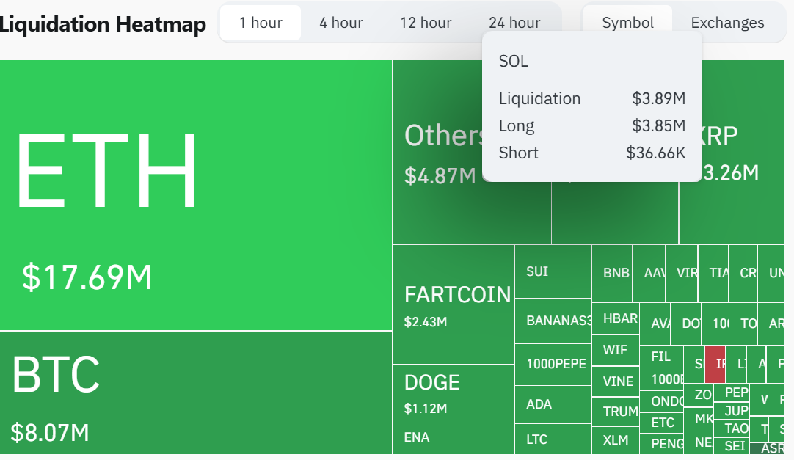Select the XLM heatmap cell
794x460 pixels.
(x=616, y=440)
